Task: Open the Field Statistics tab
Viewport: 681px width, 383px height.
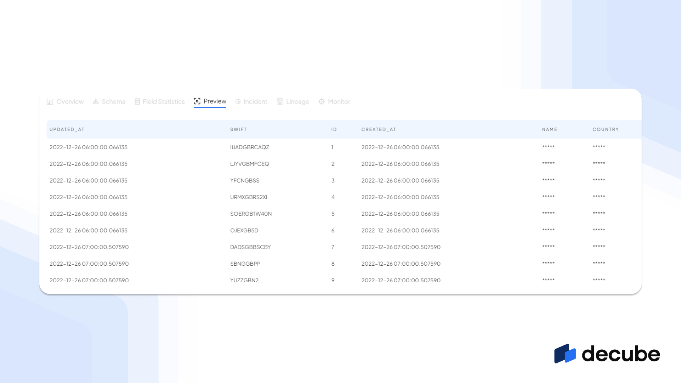Action: point(164,102)
